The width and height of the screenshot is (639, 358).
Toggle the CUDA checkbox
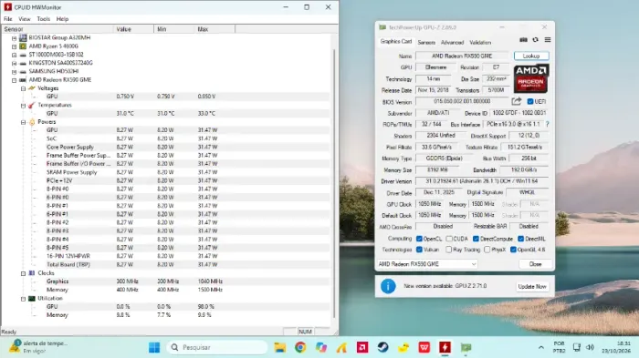tap(449, 239)
